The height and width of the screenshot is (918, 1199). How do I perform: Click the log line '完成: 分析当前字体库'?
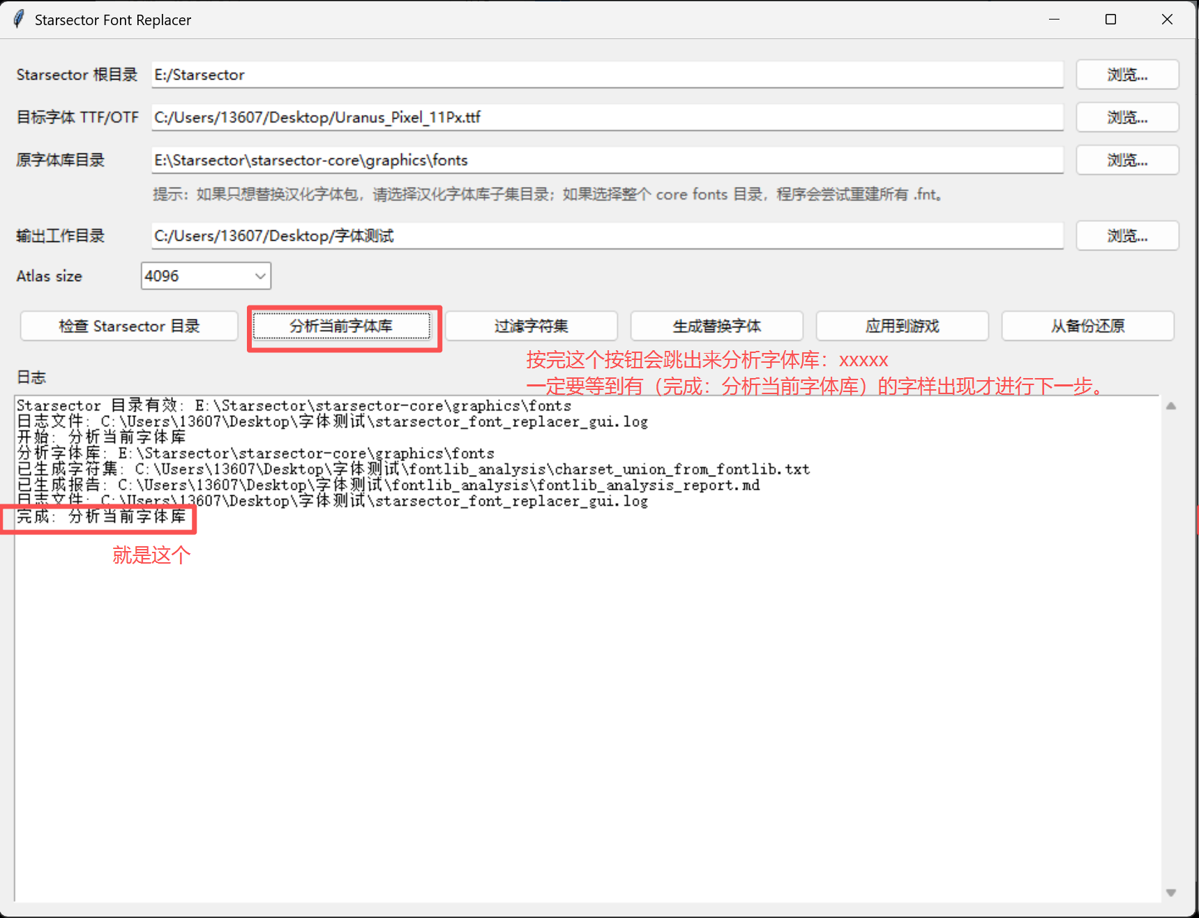(x=102, y=517)
